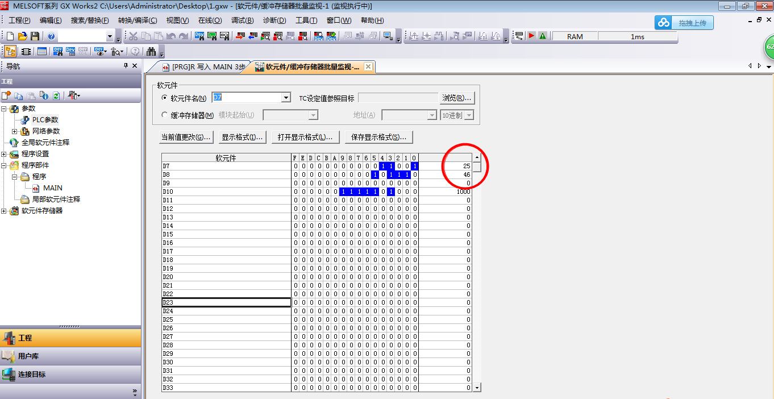The width and height of the screenshot is (774, 399).
Task: Click the device table scrollbar down arrow
Action: pyautogui.click(x=477, y=387)
